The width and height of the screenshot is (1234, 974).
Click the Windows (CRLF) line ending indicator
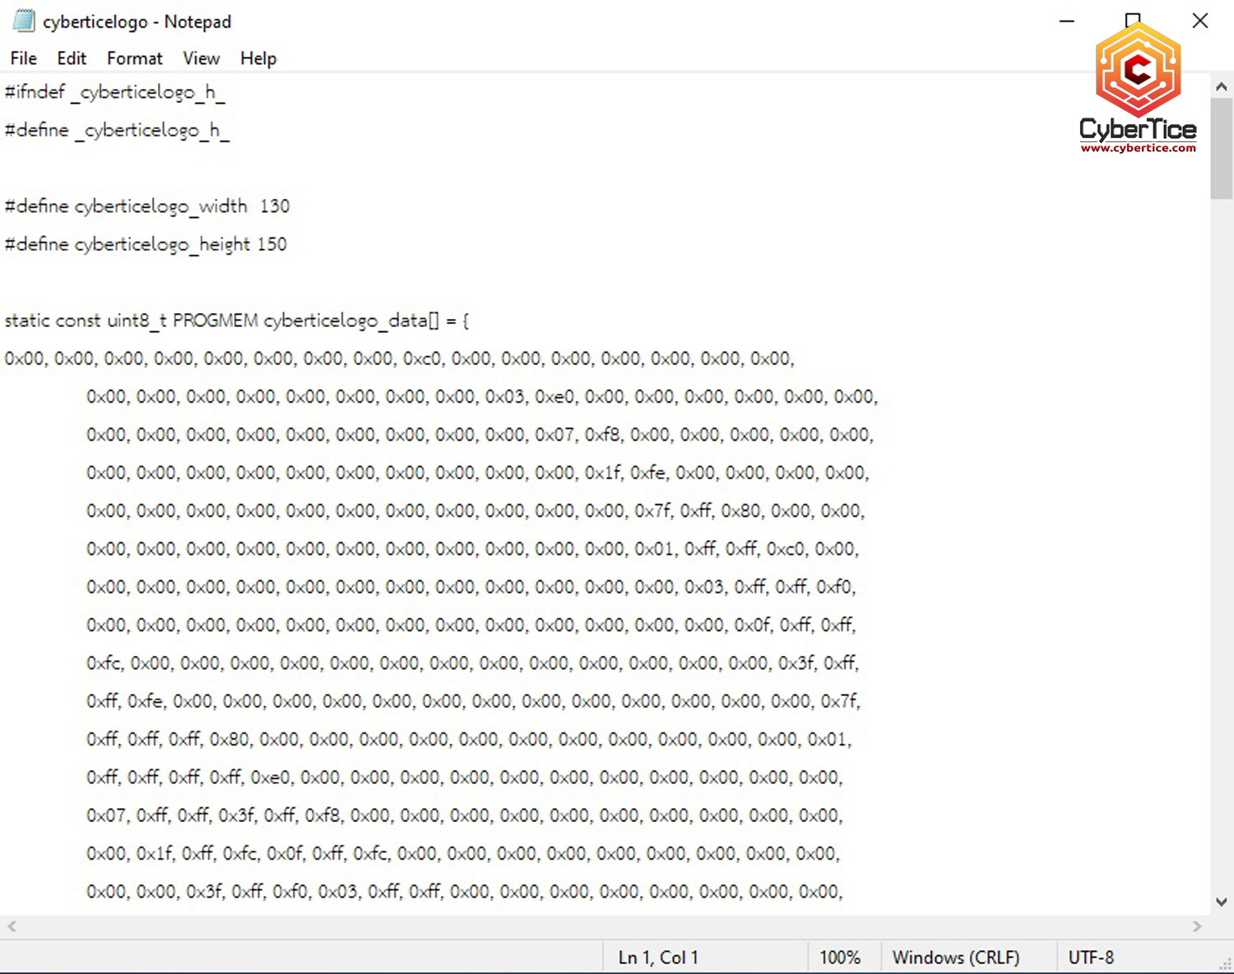956,958
